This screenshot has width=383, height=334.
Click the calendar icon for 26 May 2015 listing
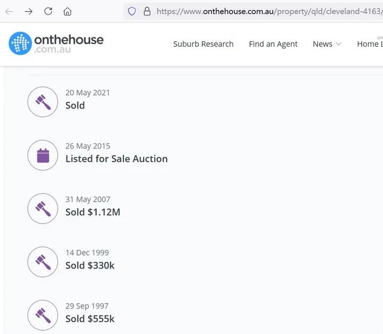43,155
